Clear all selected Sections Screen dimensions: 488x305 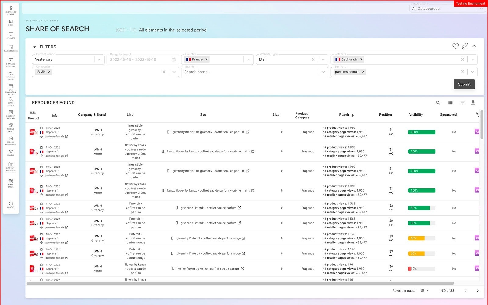coord(463,72)
